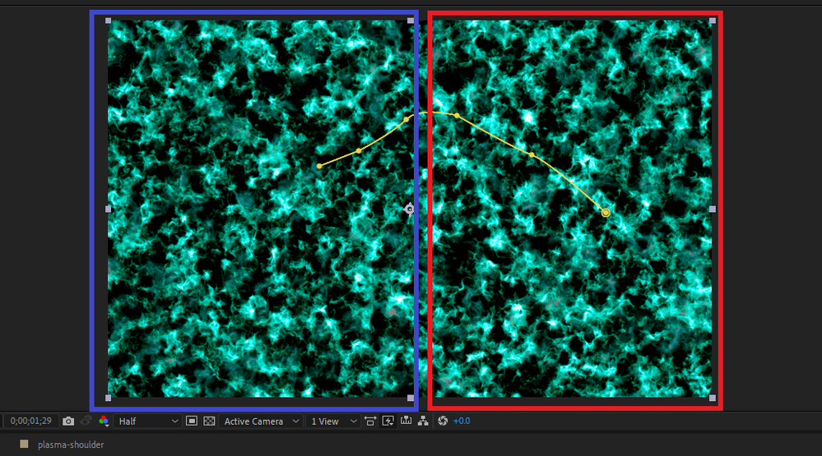Open the Timeline panel icon
This screenshot has width=822, height=456.
tap(406, 421)
